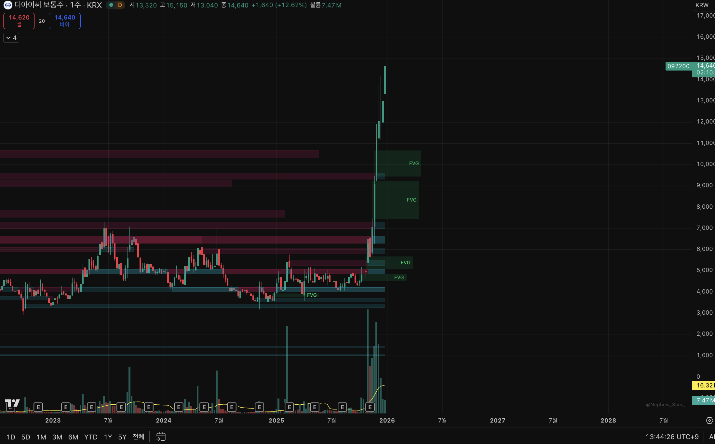This screenshot has height=444, width=715.
Task: Open the KRW currency dropdown
Action: [702, 5]
